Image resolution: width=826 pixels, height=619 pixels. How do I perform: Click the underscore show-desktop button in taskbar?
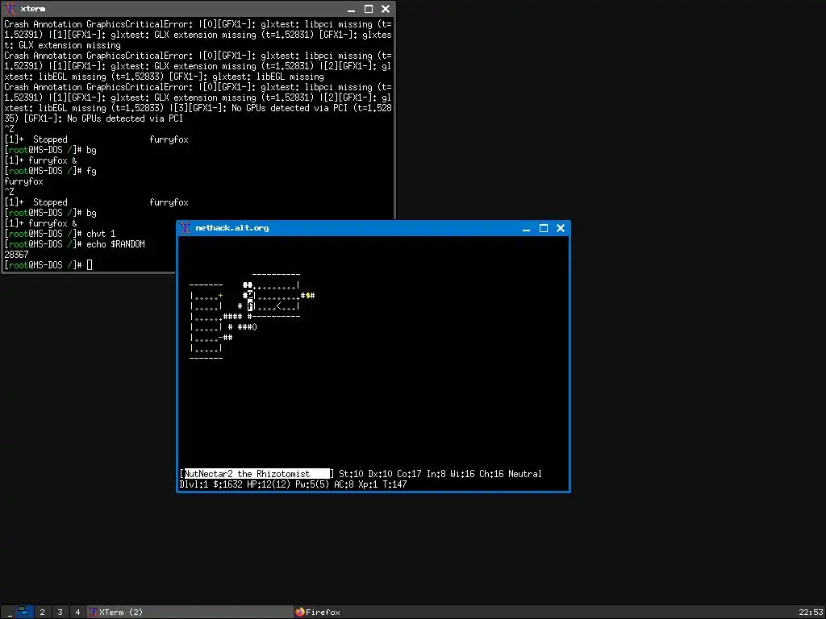tap(8, 613)
